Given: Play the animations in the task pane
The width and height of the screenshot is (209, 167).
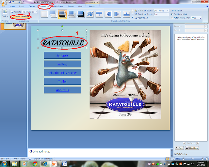Looking at the screenshot, I should pos(179,148).
